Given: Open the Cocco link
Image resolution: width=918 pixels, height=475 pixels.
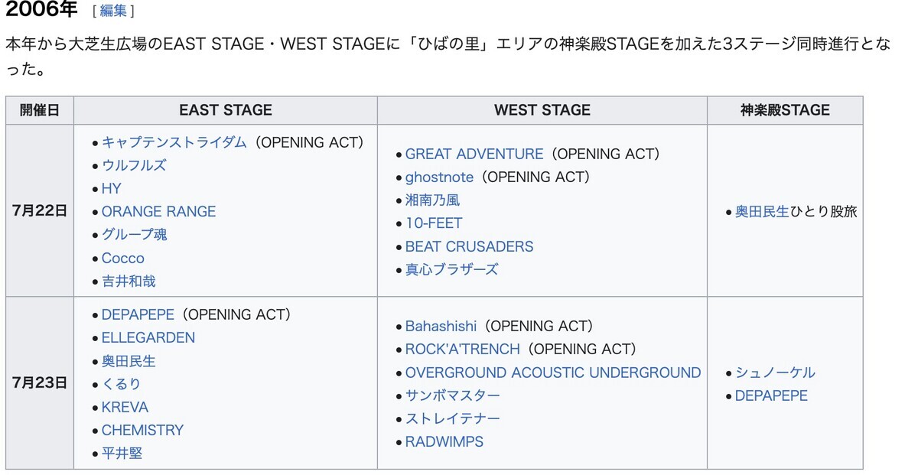Looking at the screenshot, I should tap(122, 259).
